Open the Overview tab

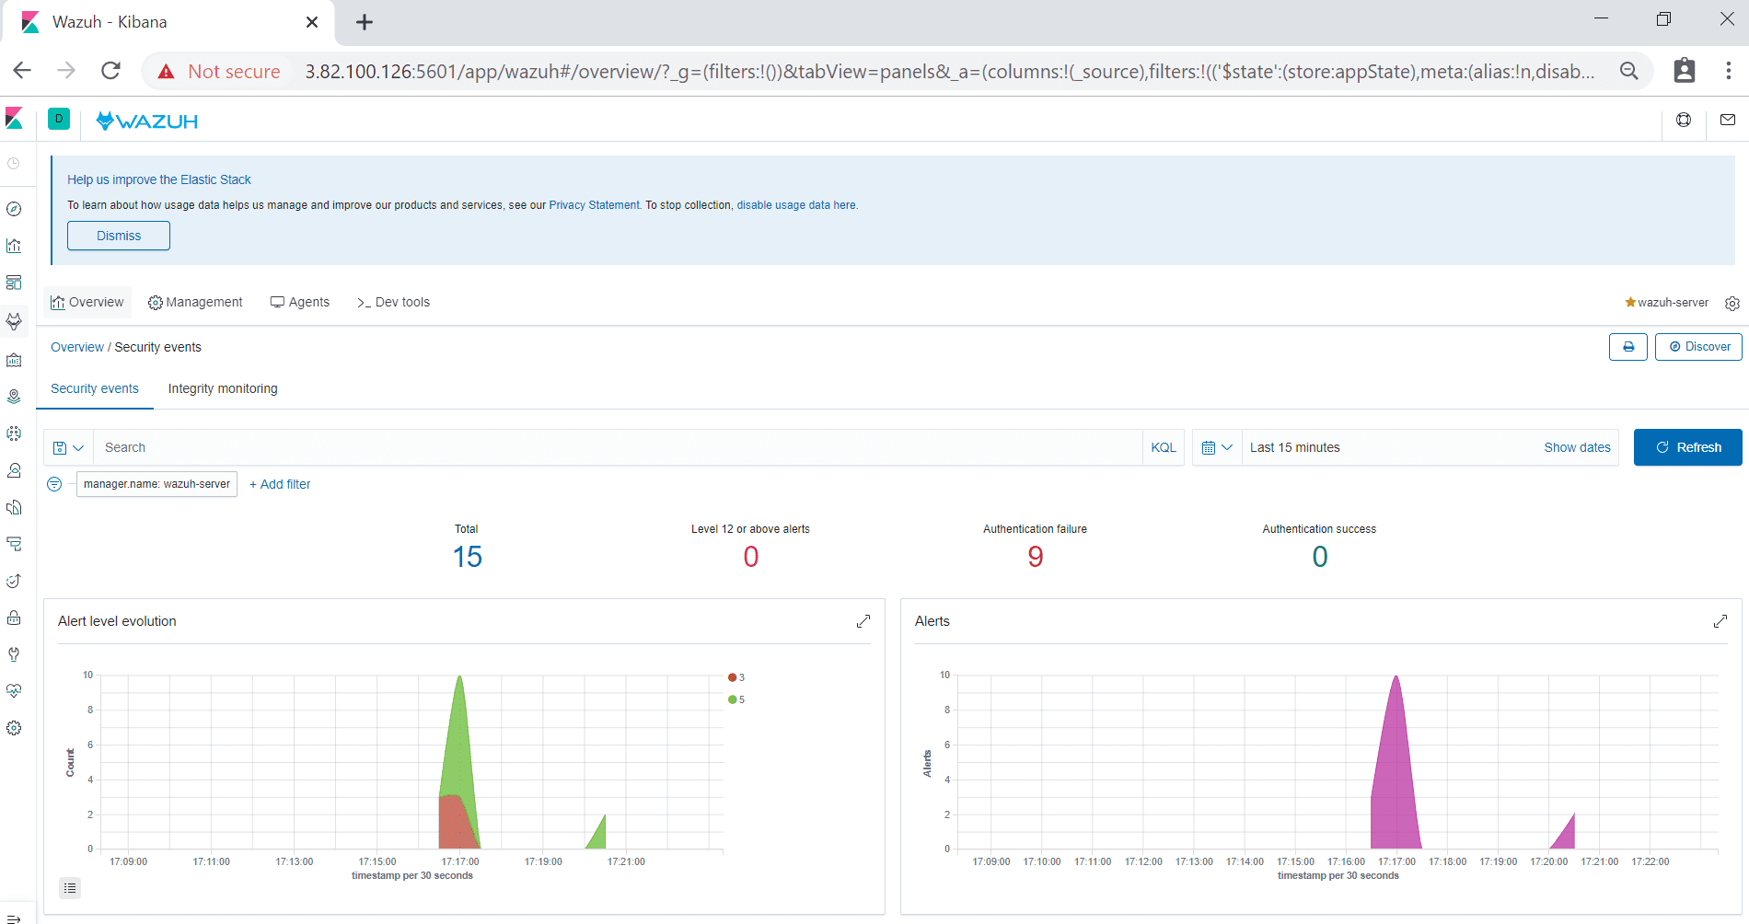click(87, 302)
